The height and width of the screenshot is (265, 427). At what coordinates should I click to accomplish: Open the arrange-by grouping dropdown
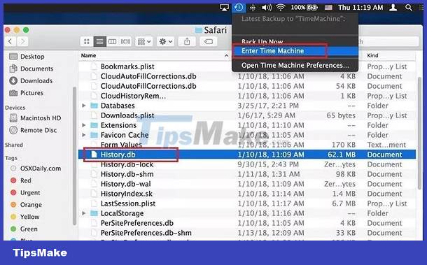click(x=144, y=42)
